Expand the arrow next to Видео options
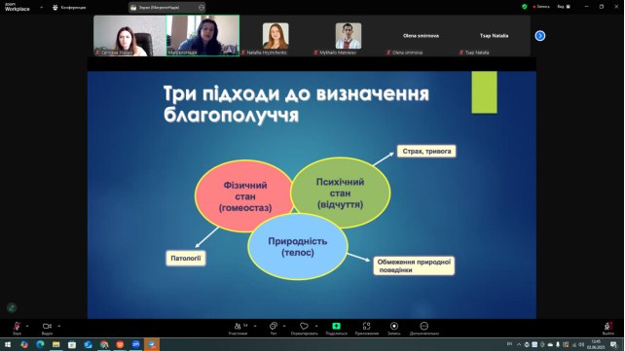The image size is (625, 351). click(59, 326)
